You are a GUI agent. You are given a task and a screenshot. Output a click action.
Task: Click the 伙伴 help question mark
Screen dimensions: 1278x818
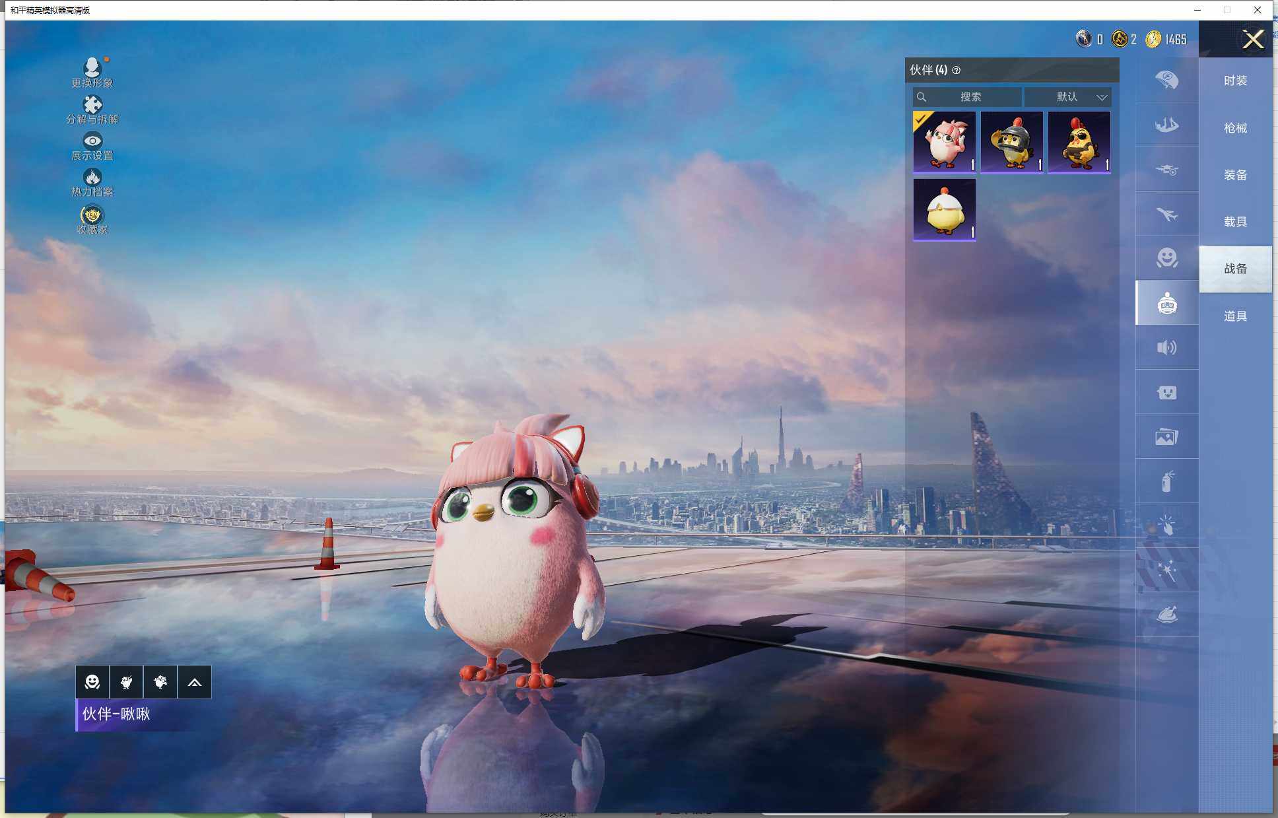[x=956, y=70]
